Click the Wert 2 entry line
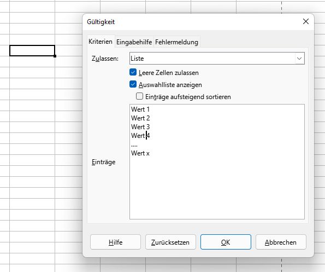325x272 pixels. click(x=140, y=118)
